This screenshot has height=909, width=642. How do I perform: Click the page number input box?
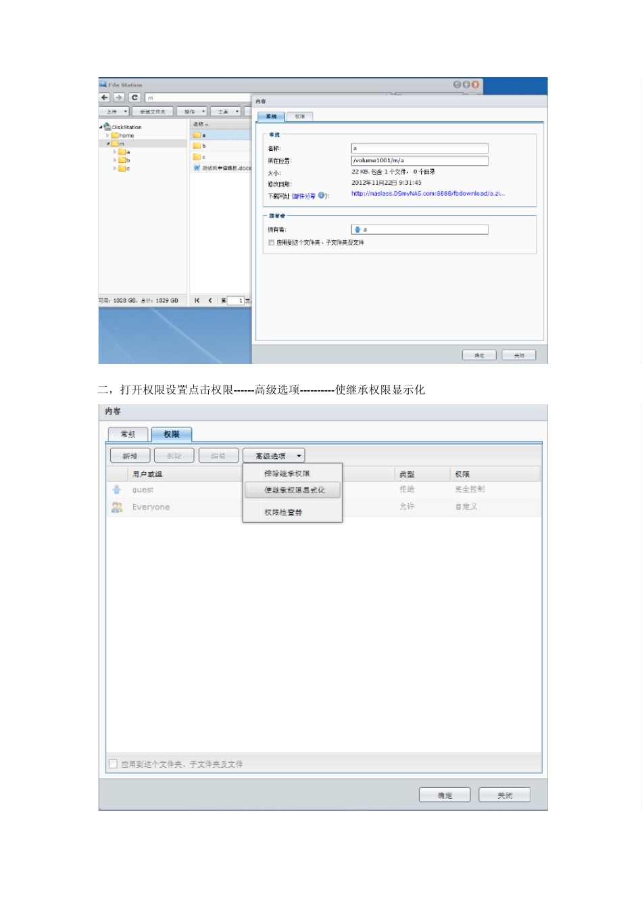235,300
